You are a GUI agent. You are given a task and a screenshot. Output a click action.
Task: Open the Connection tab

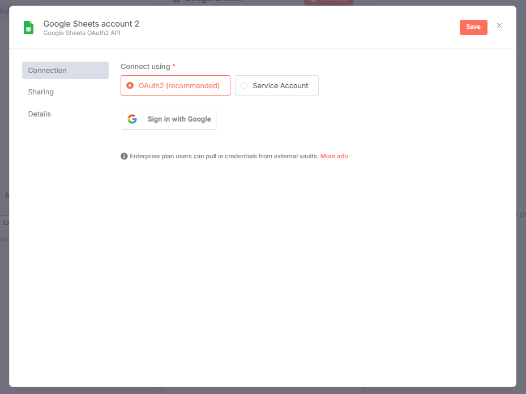coord(66,70)
